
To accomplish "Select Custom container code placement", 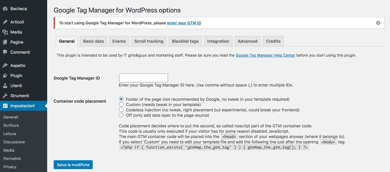I will 121,105.
